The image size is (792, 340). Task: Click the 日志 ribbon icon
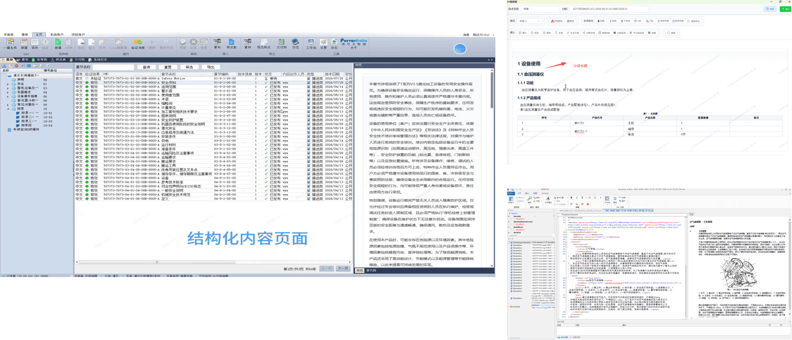[x=296, y=45]
